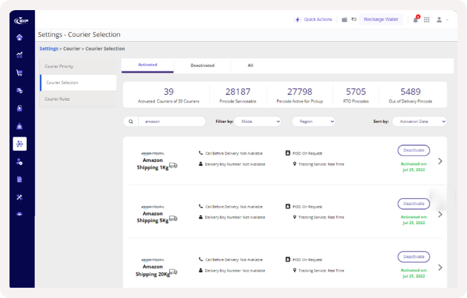Open the Mode filter dropdown
Screen dimensions: 467x298
click(258, 121)
